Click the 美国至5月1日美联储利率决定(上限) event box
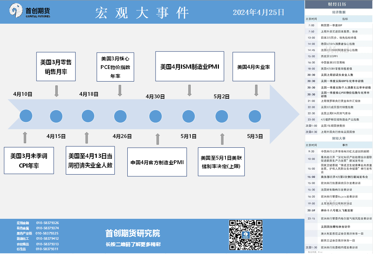 point(221,162)
